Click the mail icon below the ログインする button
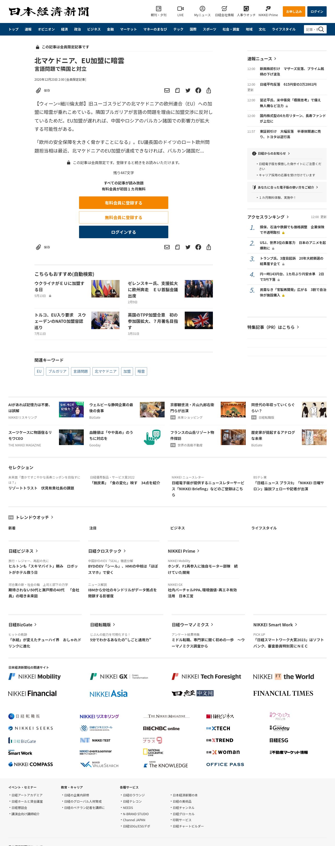This screenshot has height=846, width=335. click(167, 247)
